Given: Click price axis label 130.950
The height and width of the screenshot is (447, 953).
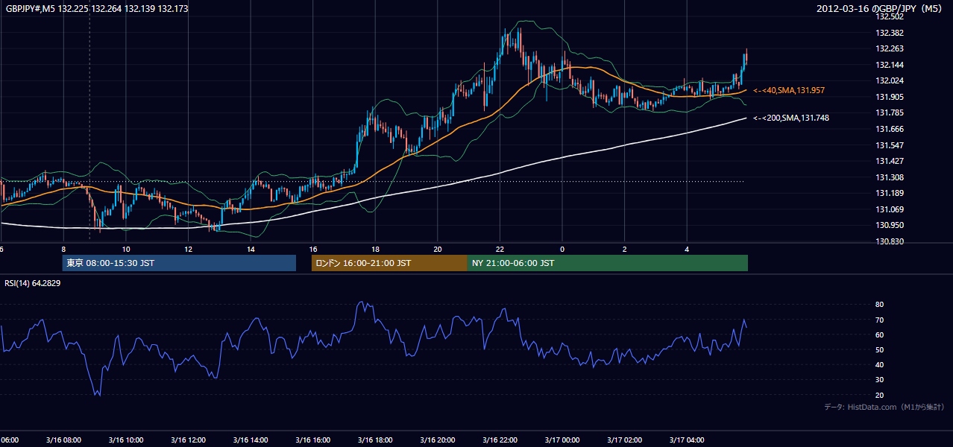Looking at the screenshot, I should 889,225.
